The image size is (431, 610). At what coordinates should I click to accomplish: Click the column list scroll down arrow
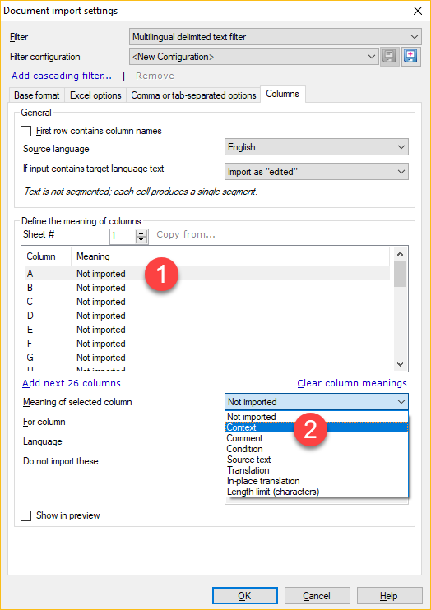coord(400,363)
